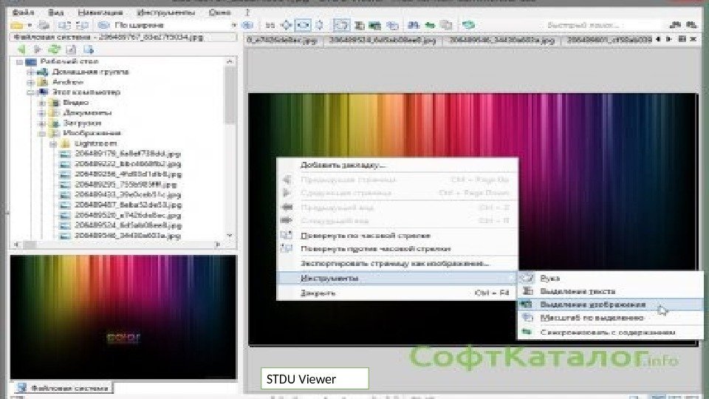Select the highlighted fit width icon
The width and height of the screenshot is (709, 399).
tap(303, 25)
